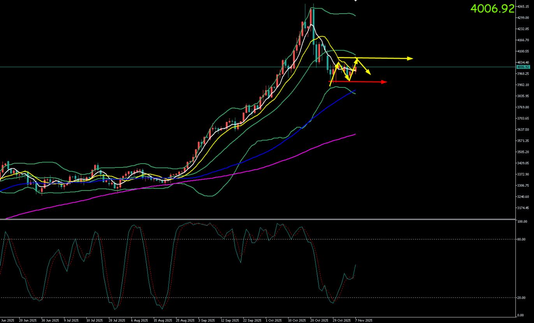Click the white chart shift marker at top

pyautogui.click(x=355, y=1)
